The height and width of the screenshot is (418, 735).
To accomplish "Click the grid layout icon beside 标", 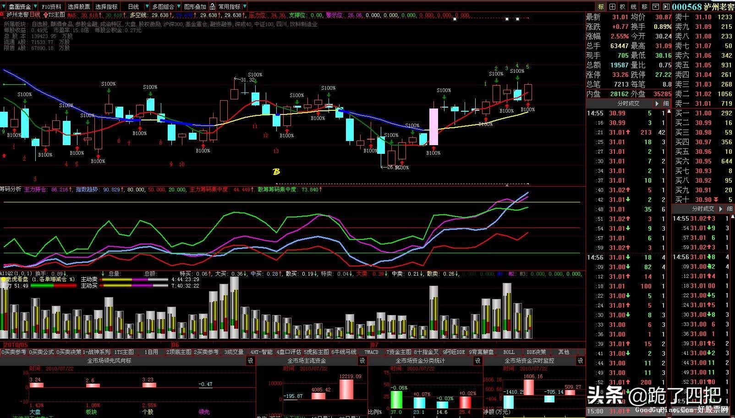I will (x=612, y=7).
